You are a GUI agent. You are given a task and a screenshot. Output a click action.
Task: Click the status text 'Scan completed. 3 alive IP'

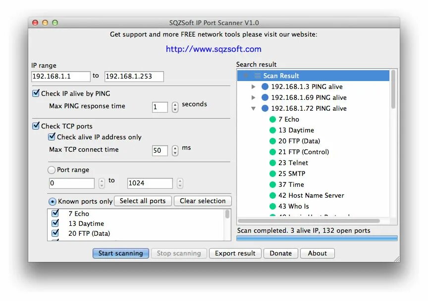coord(278,230)
